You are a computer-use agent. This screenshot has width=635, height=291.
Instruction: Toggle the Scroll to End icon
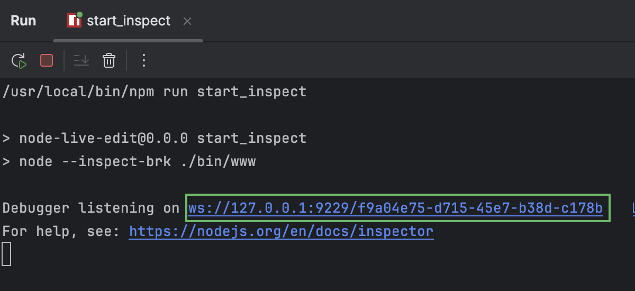(81, 61)
